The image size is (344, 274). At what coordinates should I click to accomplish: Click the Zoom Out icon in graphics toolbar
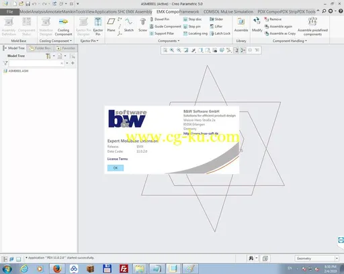pyautogui.click(x=179, y=50)
